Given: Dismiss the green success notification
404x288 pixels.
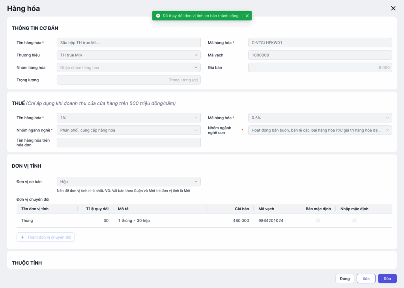Looking at the screenshot, I should pyautogui.click(x=247, y=16).
